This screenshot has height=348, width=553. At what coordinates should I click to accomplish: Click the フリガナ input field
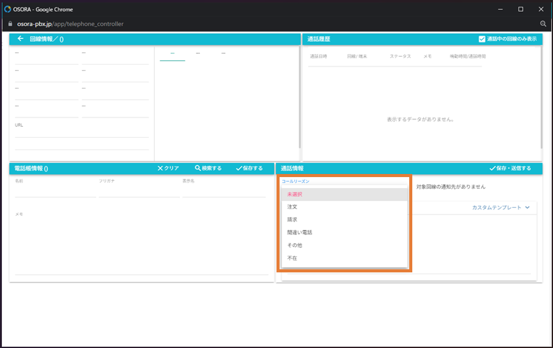click(139, 191)
